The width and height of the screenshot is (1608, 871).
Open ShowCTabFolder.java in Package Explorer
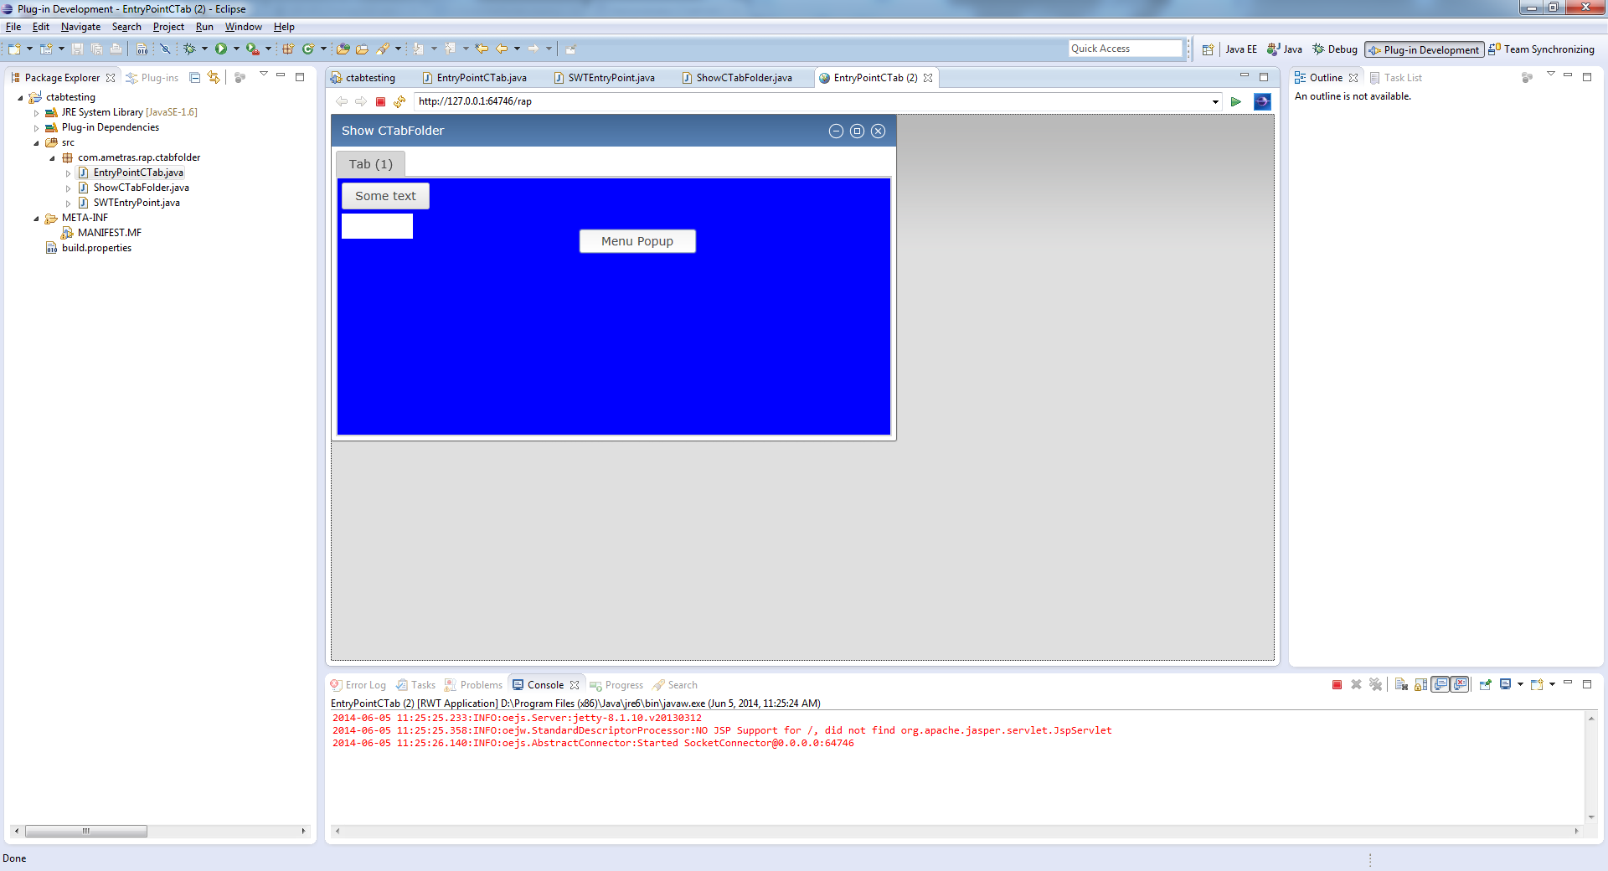tap(141, 188)
